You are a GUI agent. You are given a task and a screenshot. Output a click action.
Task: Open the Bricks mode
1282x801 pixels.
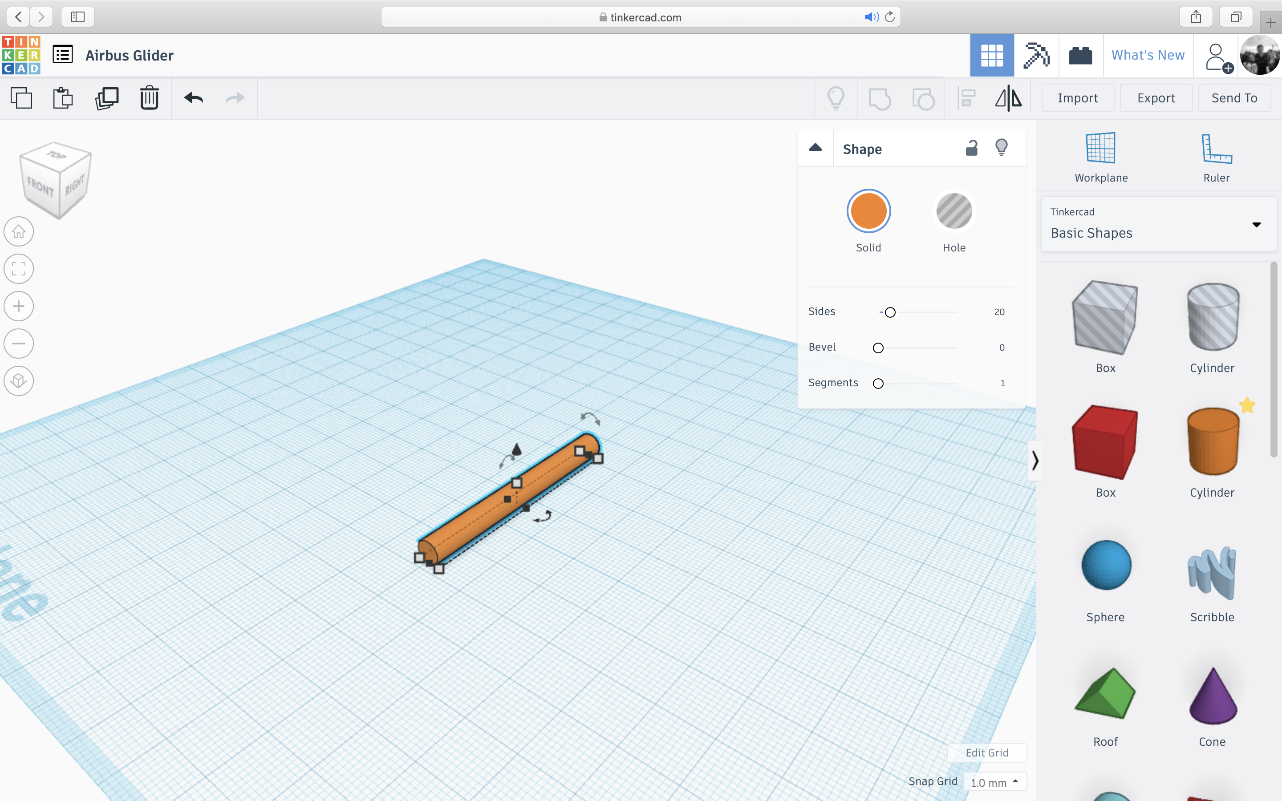pos(1081,55)
